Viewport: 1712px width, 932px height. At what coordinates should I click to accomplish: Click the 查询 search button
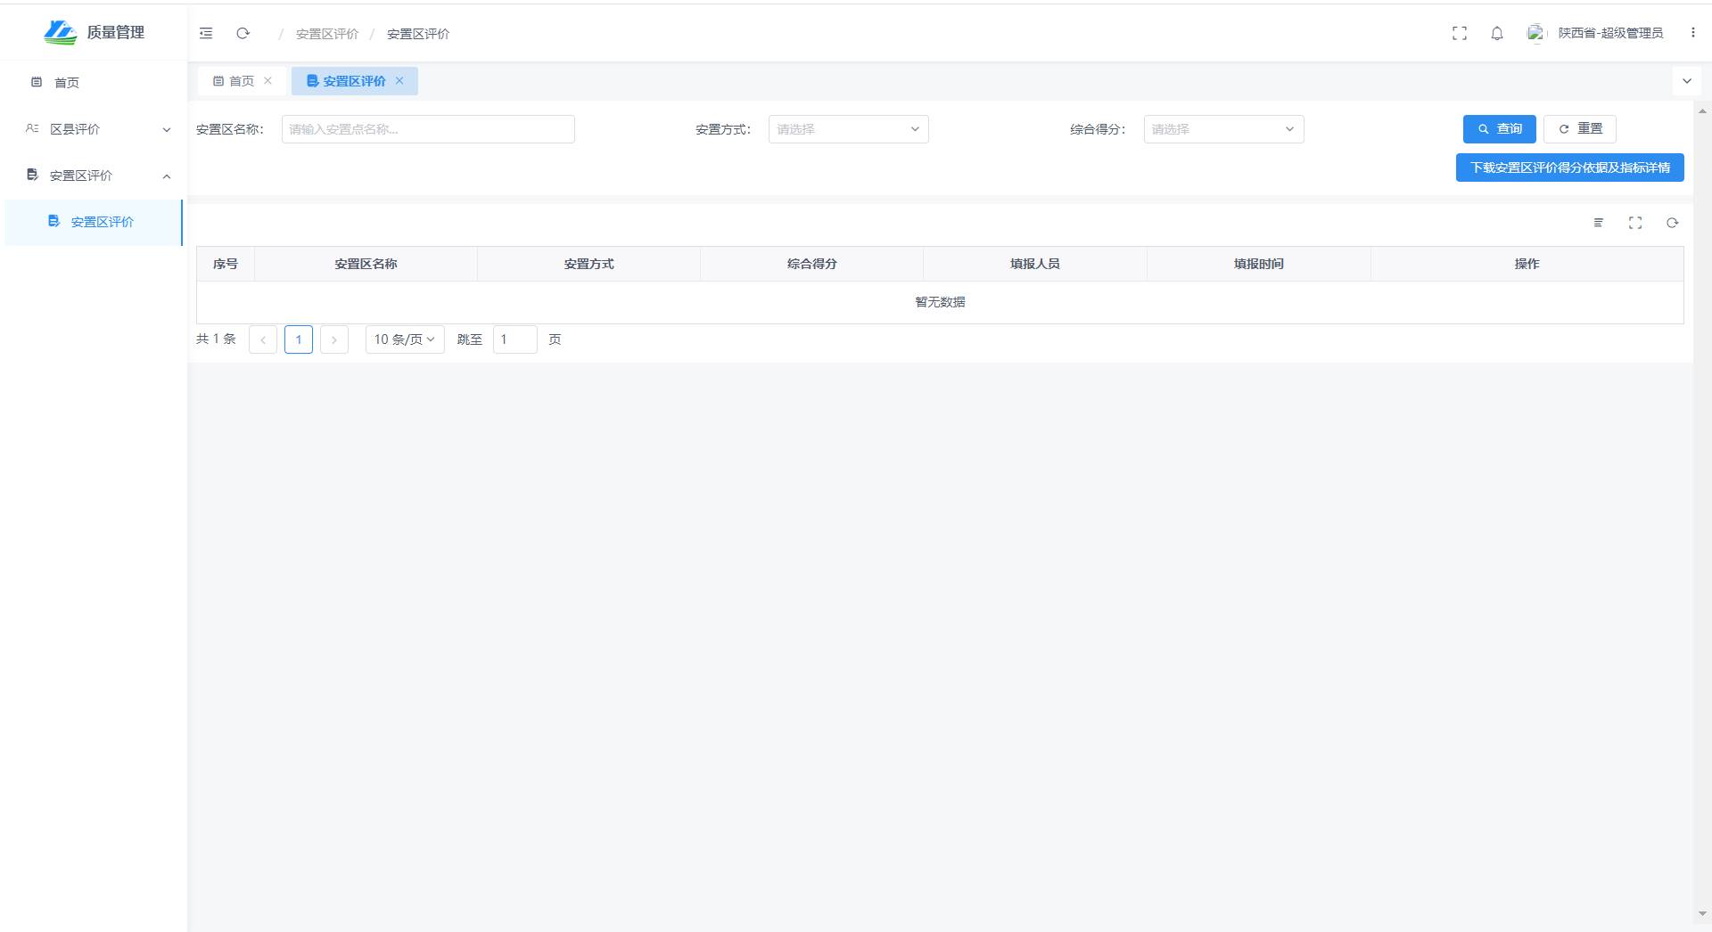tap(1499, 129)
